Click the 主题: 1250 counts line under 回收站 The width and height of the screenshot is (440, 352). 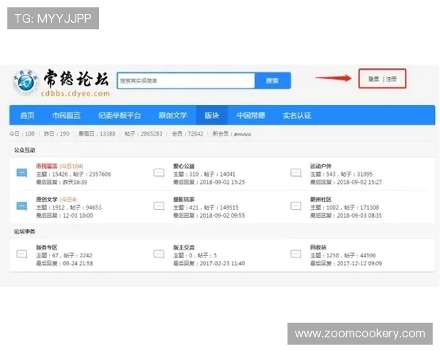(x=343, y=255)
